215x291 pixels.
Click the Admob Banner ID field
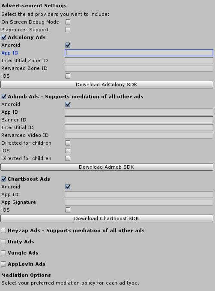tap(139, 120)
